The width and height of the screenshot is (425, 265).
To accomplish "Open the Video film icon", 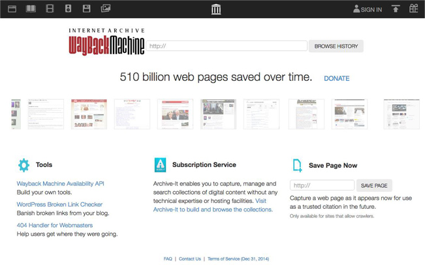I will click(x=50, y=8).
